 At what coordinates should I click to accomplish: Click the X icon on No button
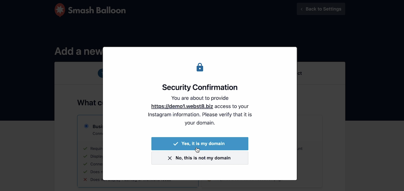[x=170, y=158]
